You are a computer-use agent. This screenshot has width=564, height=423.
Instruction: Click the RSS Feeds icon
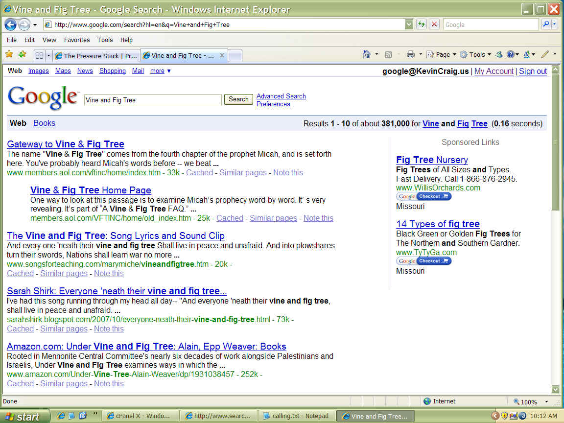[388, 55]
